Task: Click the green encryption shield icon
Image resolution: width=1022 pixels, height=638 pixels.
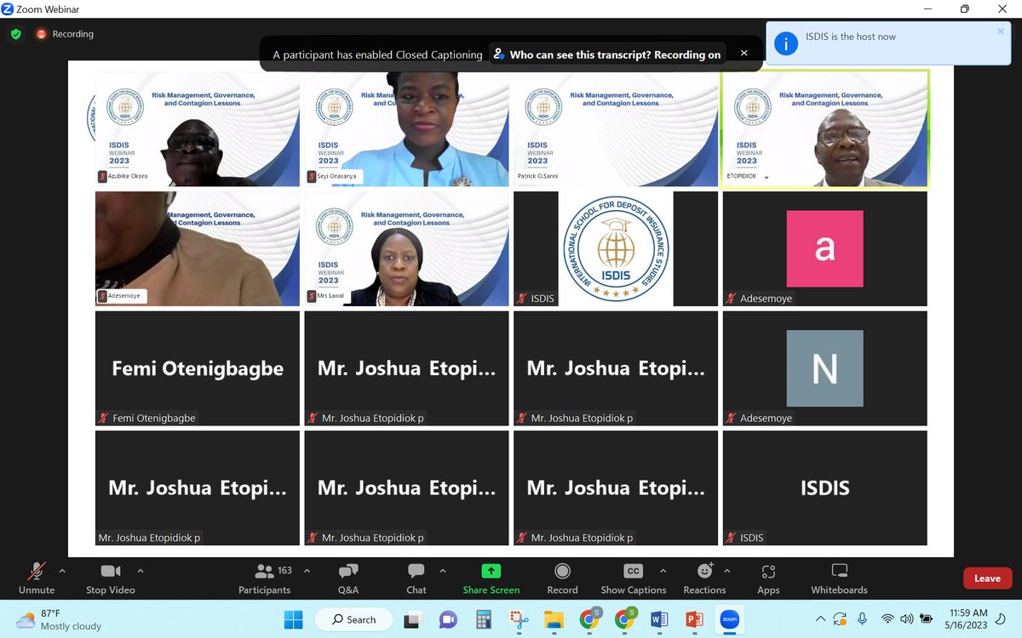Action: [15, 34]
